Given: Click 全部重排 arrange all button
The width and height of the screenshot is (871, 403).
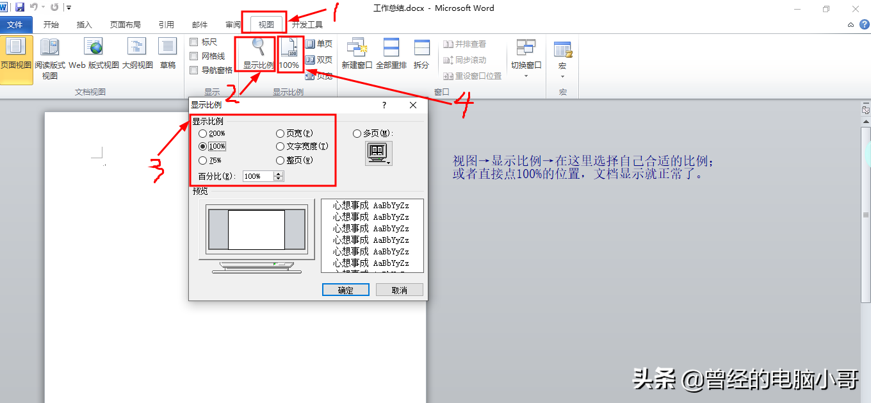Looking at the screenshot, I should pyautogui.click(x=391, y=54).
